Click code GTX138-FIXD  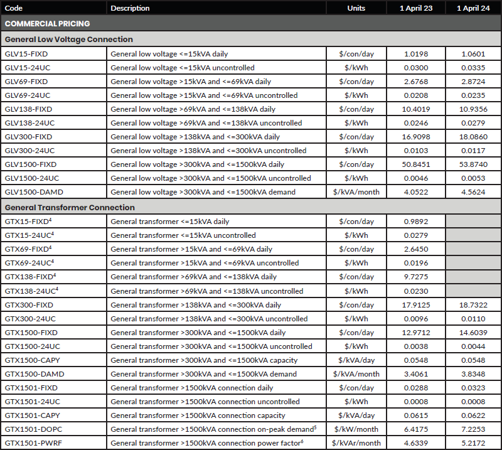pos(30,276)
